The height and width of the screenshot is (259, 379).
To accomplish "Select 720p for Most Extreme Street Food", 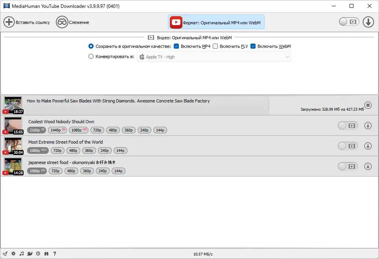I will coord(57,150).
